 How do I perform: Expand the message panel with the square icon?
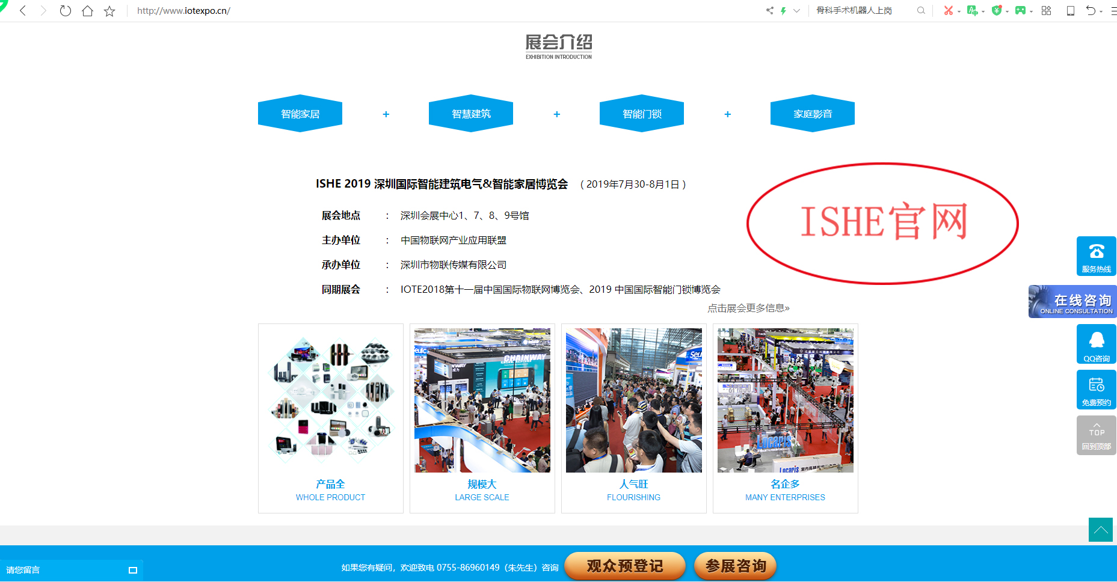click(x=133, y=570)
